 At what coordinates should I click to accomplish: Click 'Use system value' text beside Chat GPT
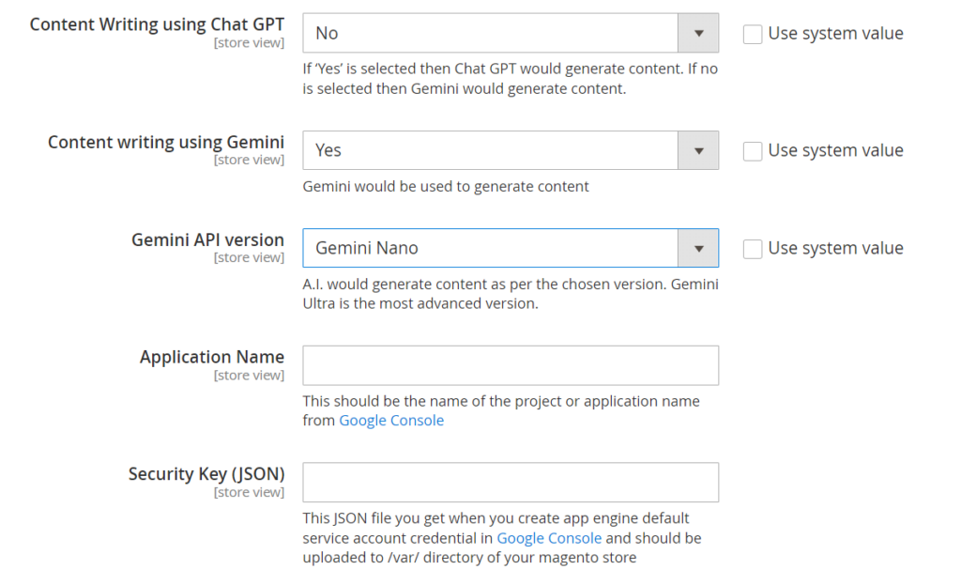tap(835, 34)
